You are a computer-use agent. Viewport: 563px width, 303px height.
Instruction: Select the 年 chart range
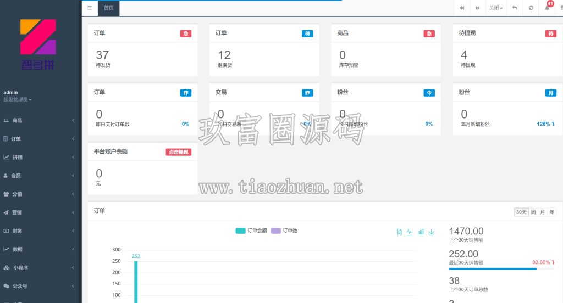[552, 212]
